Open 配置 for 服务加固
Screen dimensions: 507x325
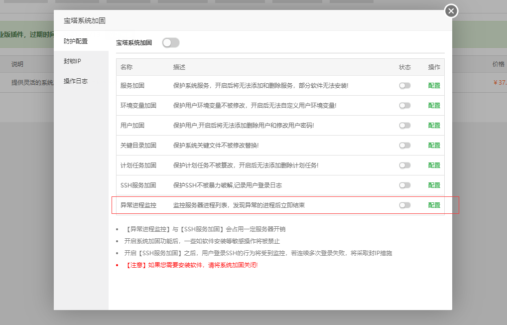(x=434, y=86)
